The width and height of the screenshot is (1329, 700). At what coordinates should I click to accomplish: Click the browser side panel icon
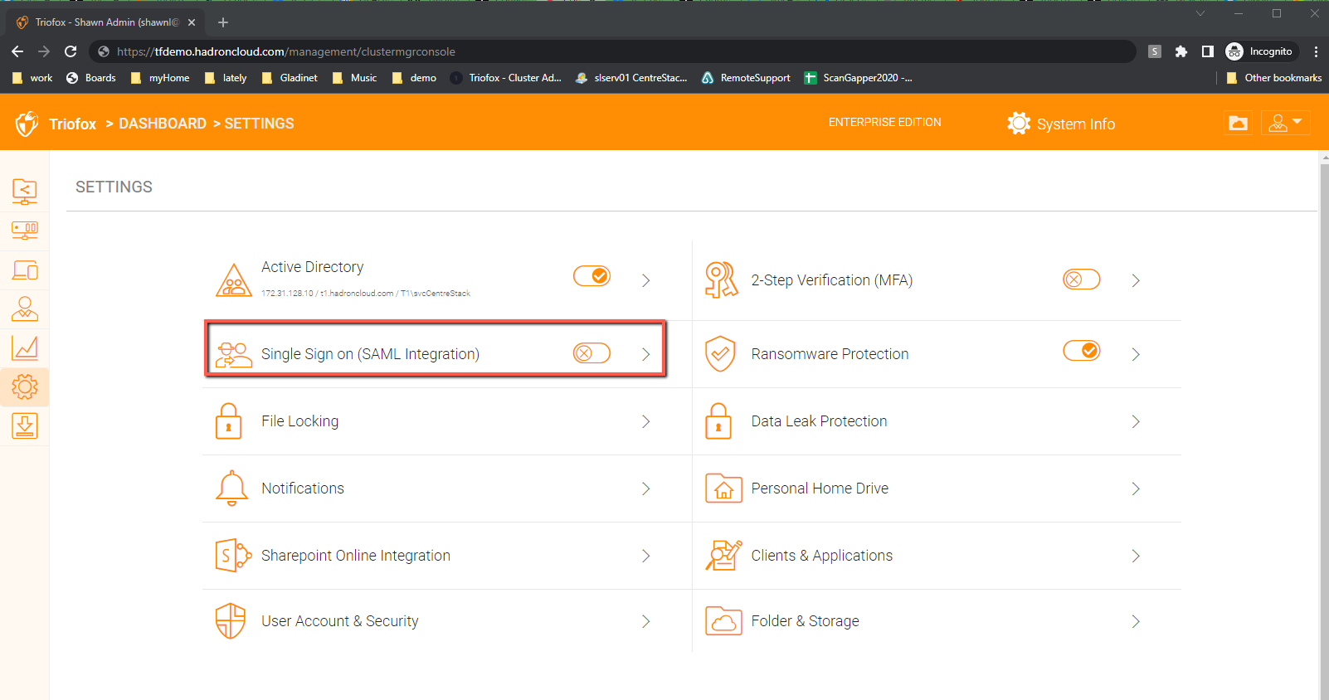click(1208, 51)
